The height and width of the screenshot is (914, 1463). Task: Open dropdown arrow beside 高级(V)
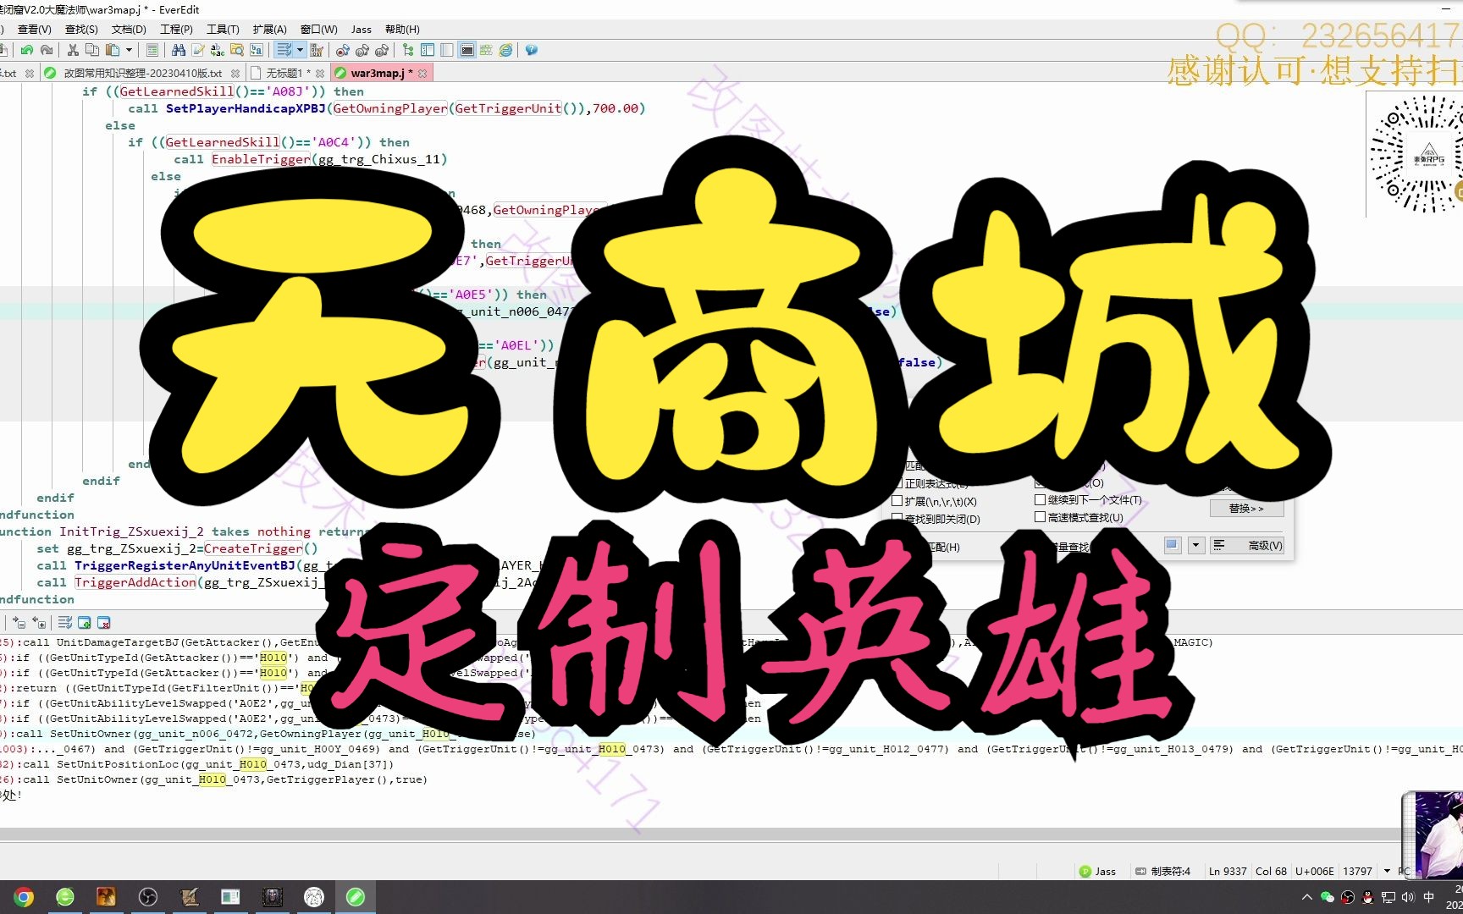tap(1196, 546)
